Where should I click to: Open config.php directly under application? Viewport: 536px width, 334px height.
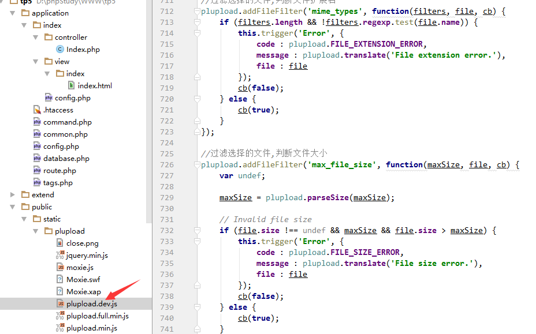(61, 147)
